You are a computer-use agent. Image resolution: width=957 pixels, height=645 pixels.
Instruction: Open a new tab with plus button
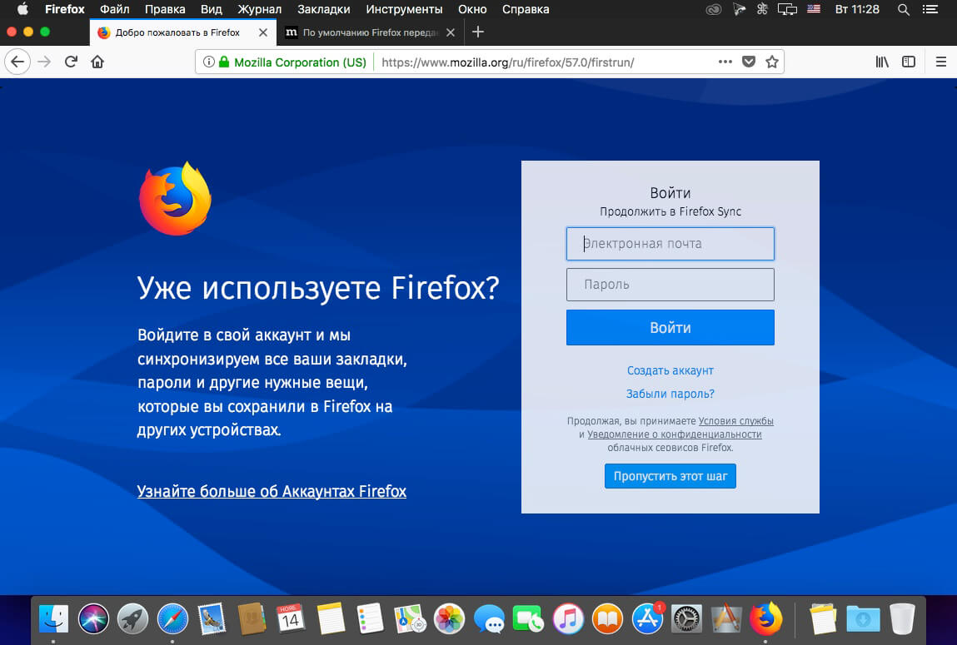(478, 32)
